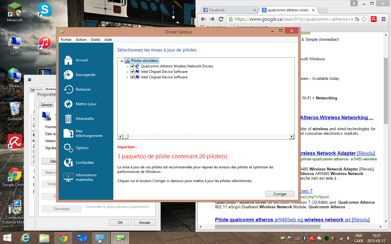Image resolution: width=391 pixels, height=244 pixels.
Task: Select the Pilotes obsolètes tree label
Action: pyautogui.click(x=144, y=61)
